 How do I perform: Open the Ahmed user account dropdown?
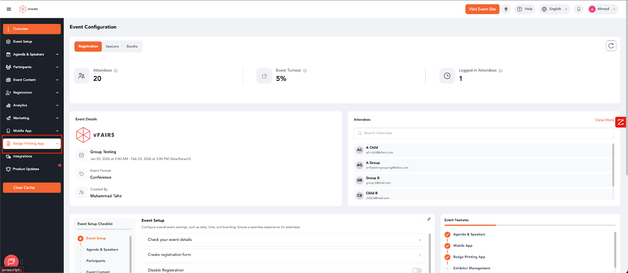(x=603, y=9)
